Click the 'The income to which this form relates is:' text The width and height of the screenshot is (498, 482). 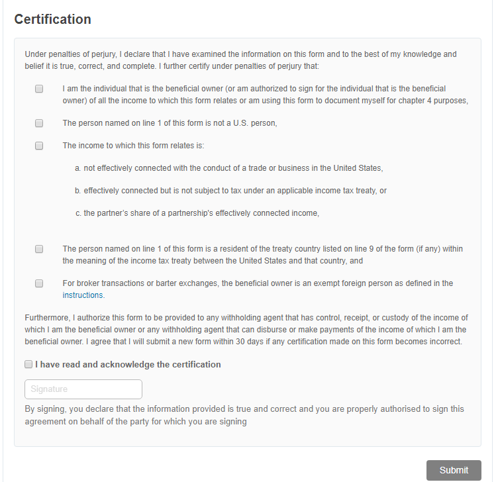pos(133,146)
